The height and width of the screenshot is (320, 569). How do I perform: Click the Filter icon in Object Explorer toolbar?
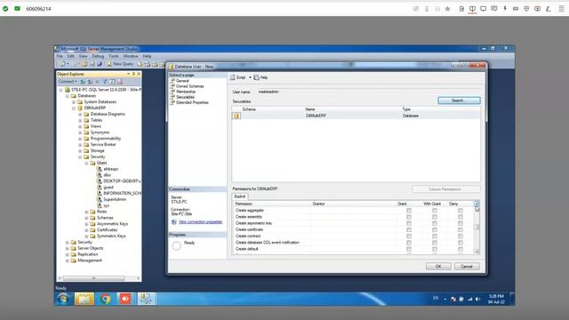105,82
